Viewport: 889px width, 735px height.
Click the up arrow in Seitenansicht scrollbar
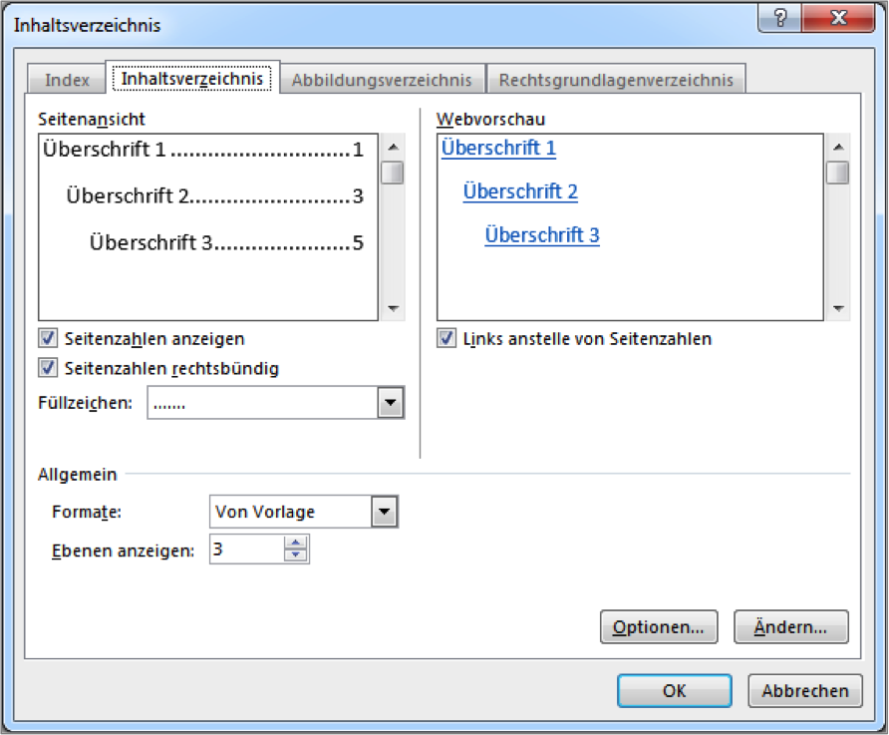393,148
